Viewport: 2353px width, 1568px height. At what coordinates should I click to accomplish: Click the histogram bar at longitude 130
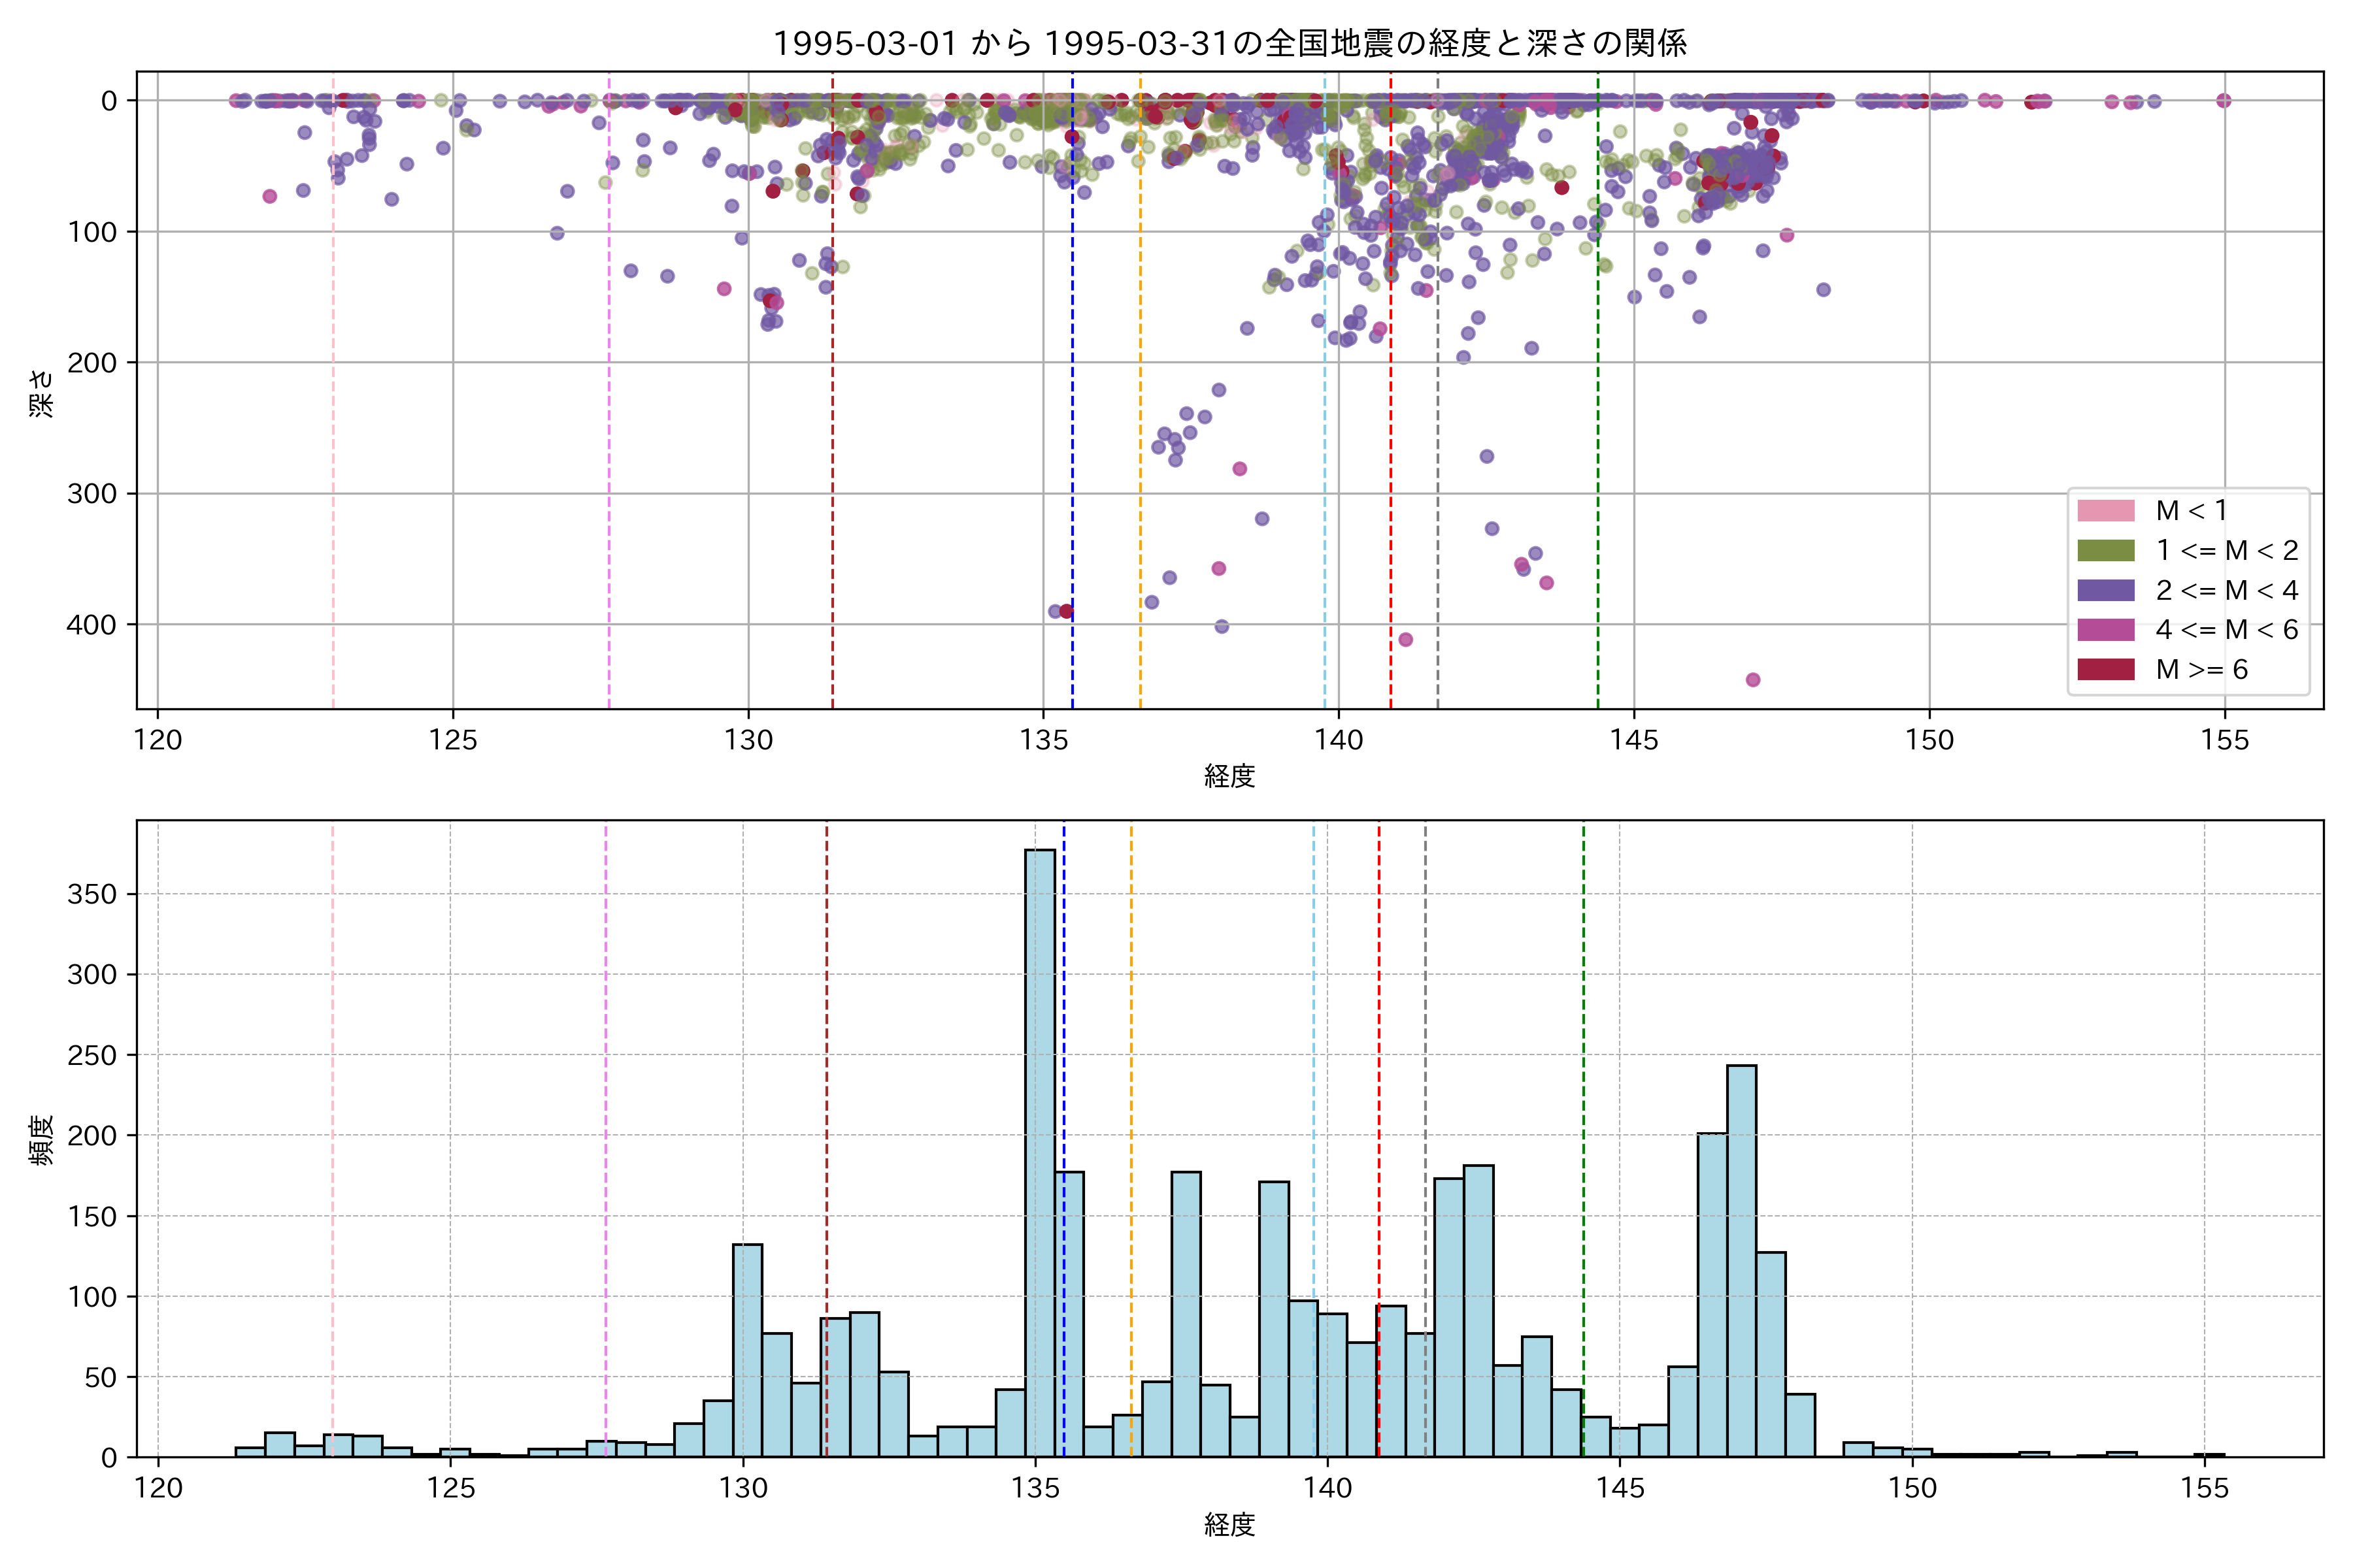coord(747,1350)
